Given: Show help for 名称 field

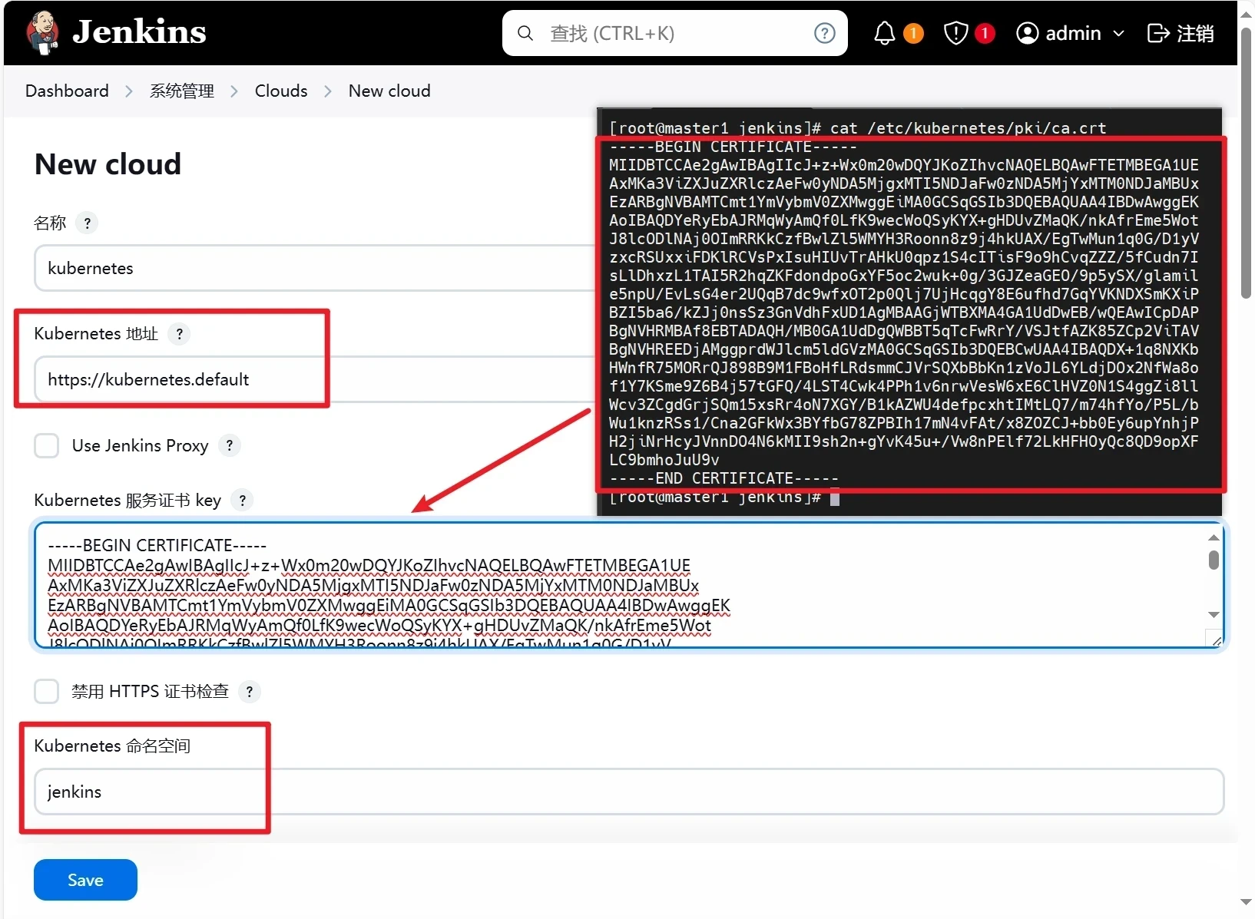Looking at the screenshot, I should click(88, 223).
